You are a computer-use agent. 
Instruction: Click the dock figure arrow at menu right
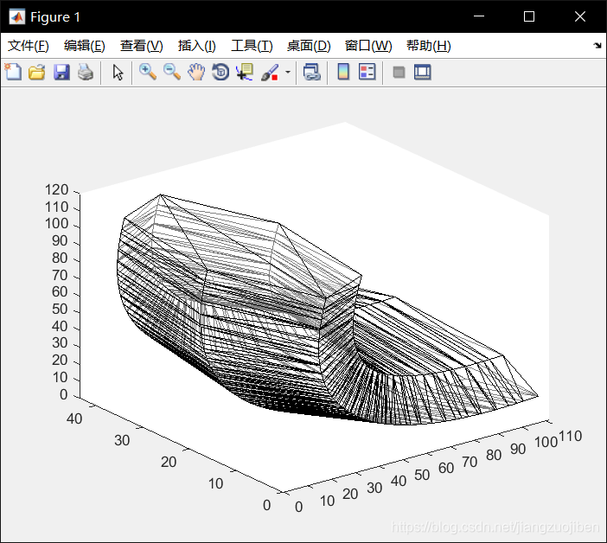597,45
